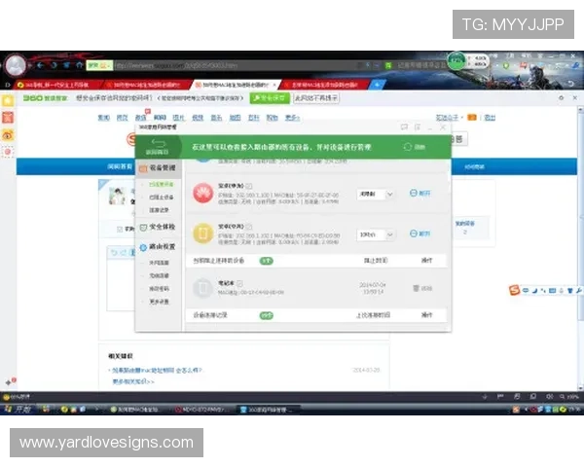Expand the device connection records badge
Screen dimensions: 584x467
pyautogui.click(x=267, y=315)
